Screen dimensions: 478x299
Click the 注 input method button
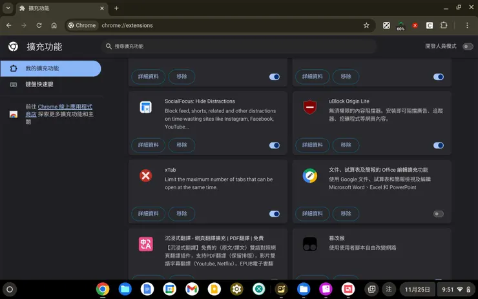(389, 289)
